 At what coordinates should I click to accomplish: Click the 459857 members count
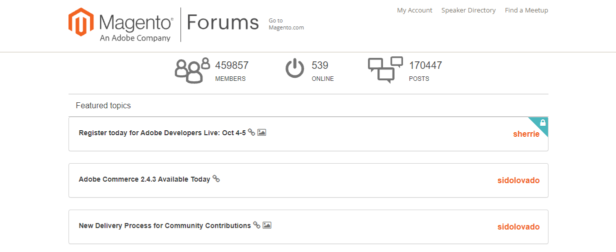click(x=232, y=65)
